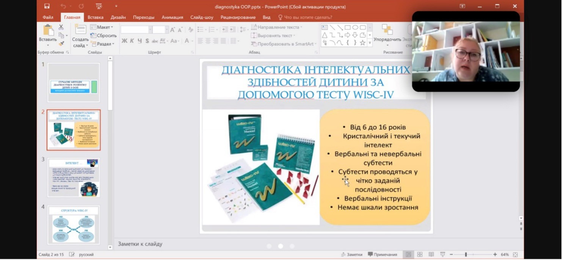Select the text box shape in gallery
The image size is (563, 260).
[x=325, y=27]
